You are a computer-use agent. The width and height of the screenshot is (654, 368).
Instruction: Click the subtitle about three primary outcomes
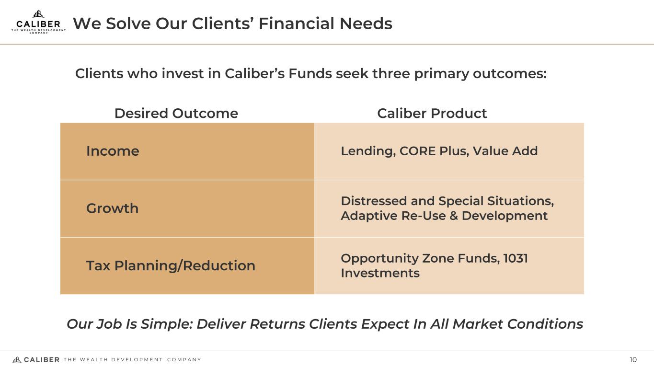pos(310,74)
